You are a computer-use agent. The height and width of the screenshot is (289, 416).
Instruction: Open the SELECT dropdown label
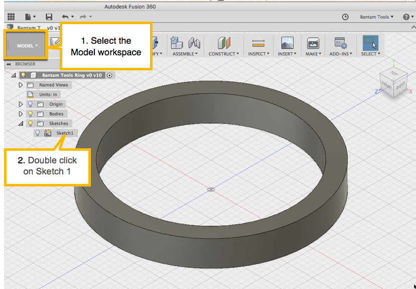click(x=370, y=54)
